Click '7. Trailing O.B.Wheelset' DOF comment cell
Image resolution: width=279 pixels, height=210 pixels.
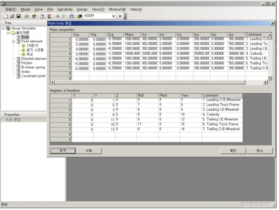[222, 129]
